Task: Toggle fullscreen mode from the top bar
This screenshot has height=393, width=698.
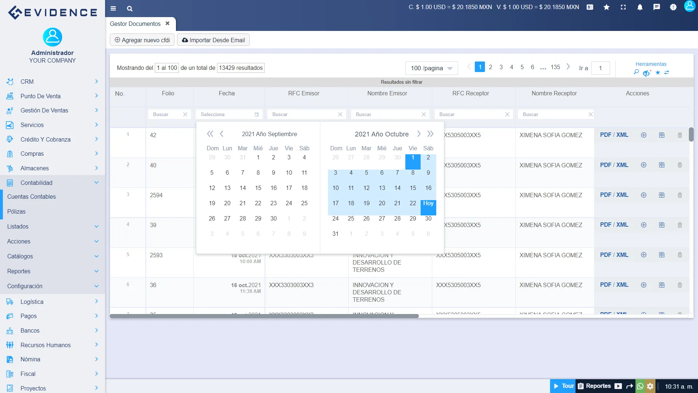Action: click(x=623, y=7)
